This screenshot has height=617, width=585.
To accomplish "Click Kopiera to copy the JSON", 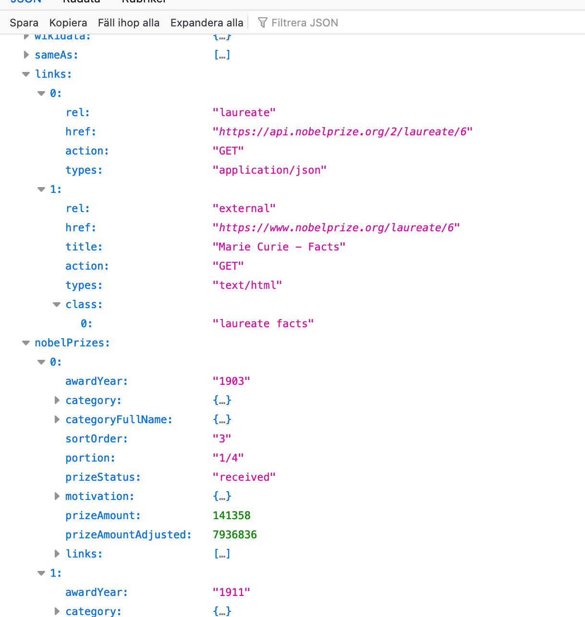I will coord(68,23).
